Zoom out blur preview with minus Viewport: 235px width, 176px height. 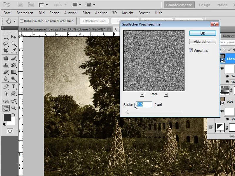point(142,94)
